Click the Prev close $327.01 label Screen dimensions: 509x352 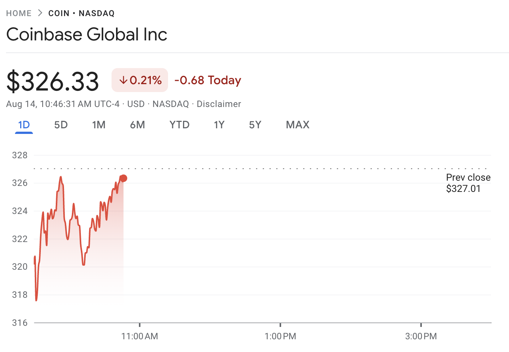[468, 183]
